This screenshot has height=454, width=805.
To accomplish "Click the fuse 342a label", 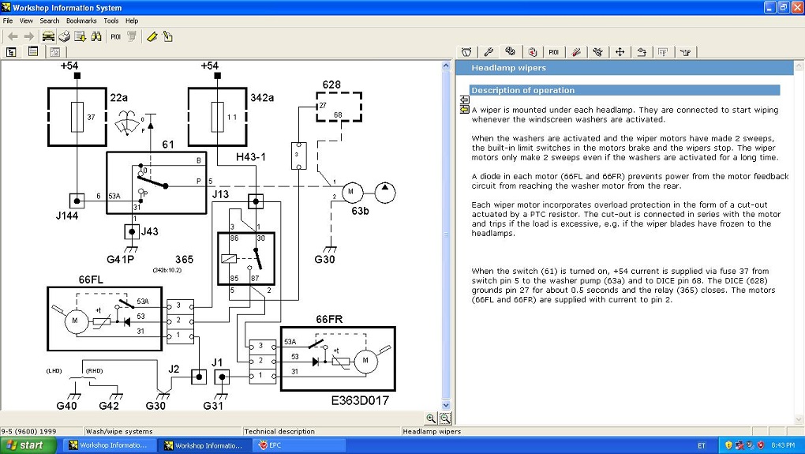I will click(x=262, y=98).
